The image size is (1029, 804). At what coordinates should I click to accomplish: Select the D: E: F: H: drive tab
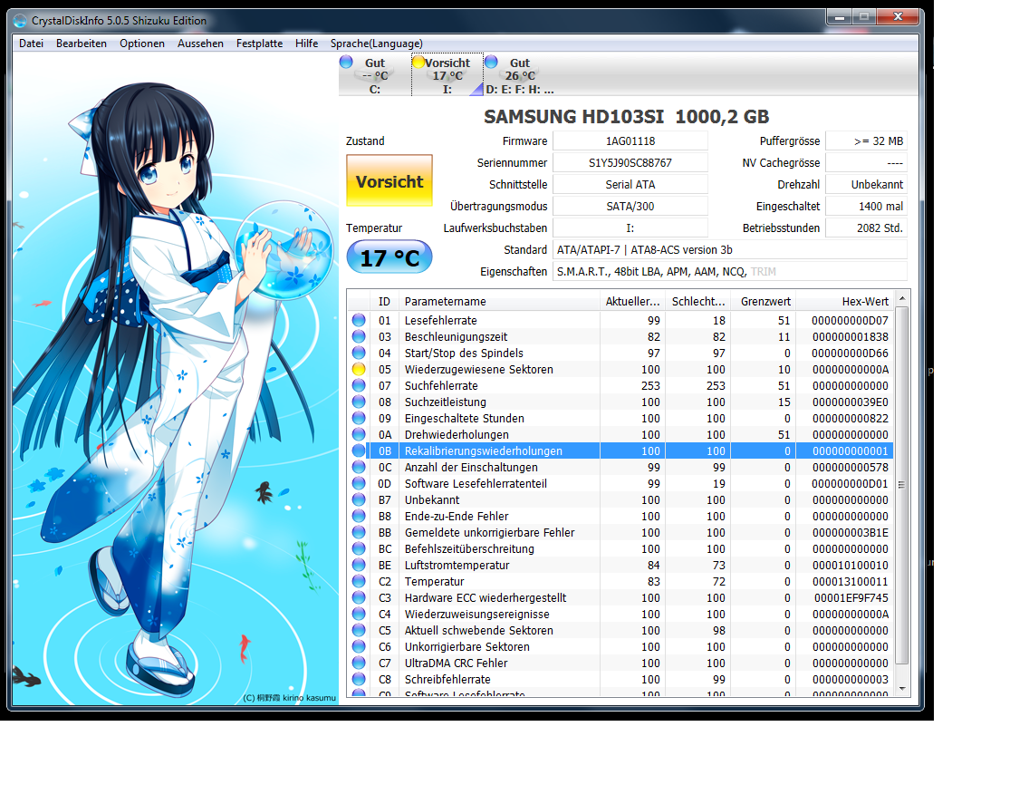520,75
